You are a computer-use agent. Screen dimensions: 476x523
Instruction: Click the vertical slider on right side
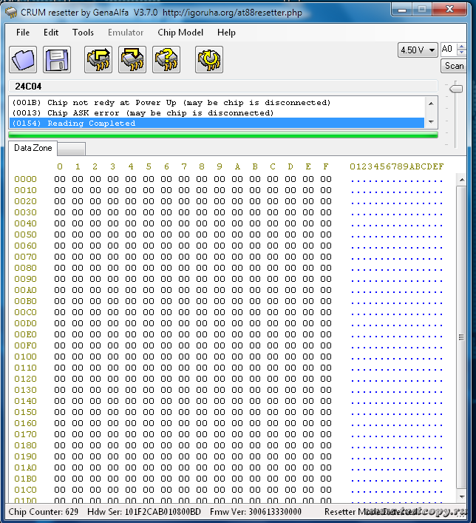(456, 89)
